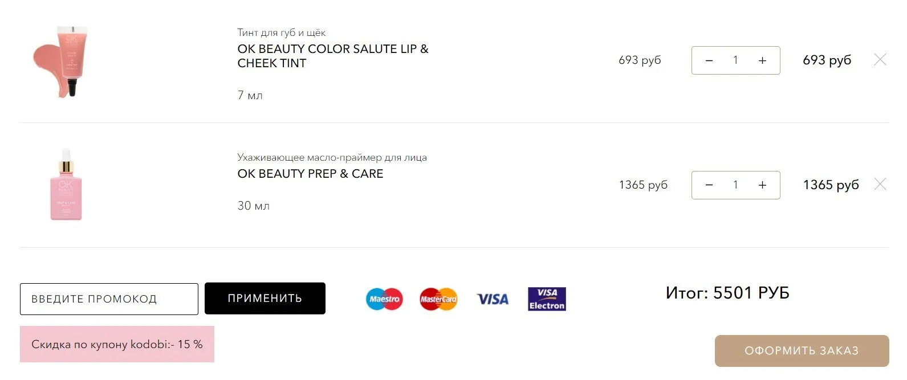Apply promo code with ПРИМЕНИТЬ button
This screenshot has height=380, width=907.
click(265, 299)
